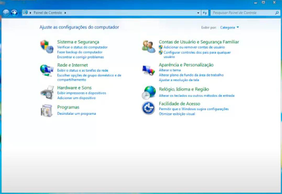Open Encontrar e corrigir problemas
282x194 pixels.
(80, 57)
